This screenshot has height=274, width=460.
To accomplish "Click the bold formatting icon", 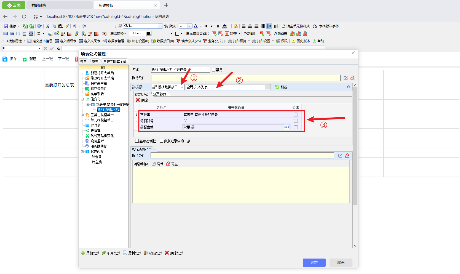I will tap(205, 26).
